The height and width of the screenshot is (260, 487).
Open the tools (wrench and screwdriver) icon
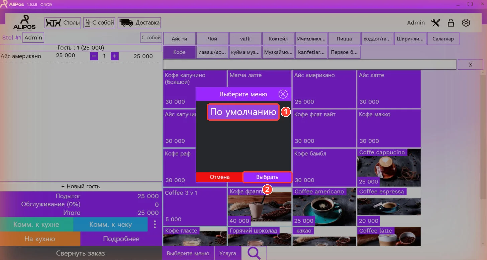[435, 23]
